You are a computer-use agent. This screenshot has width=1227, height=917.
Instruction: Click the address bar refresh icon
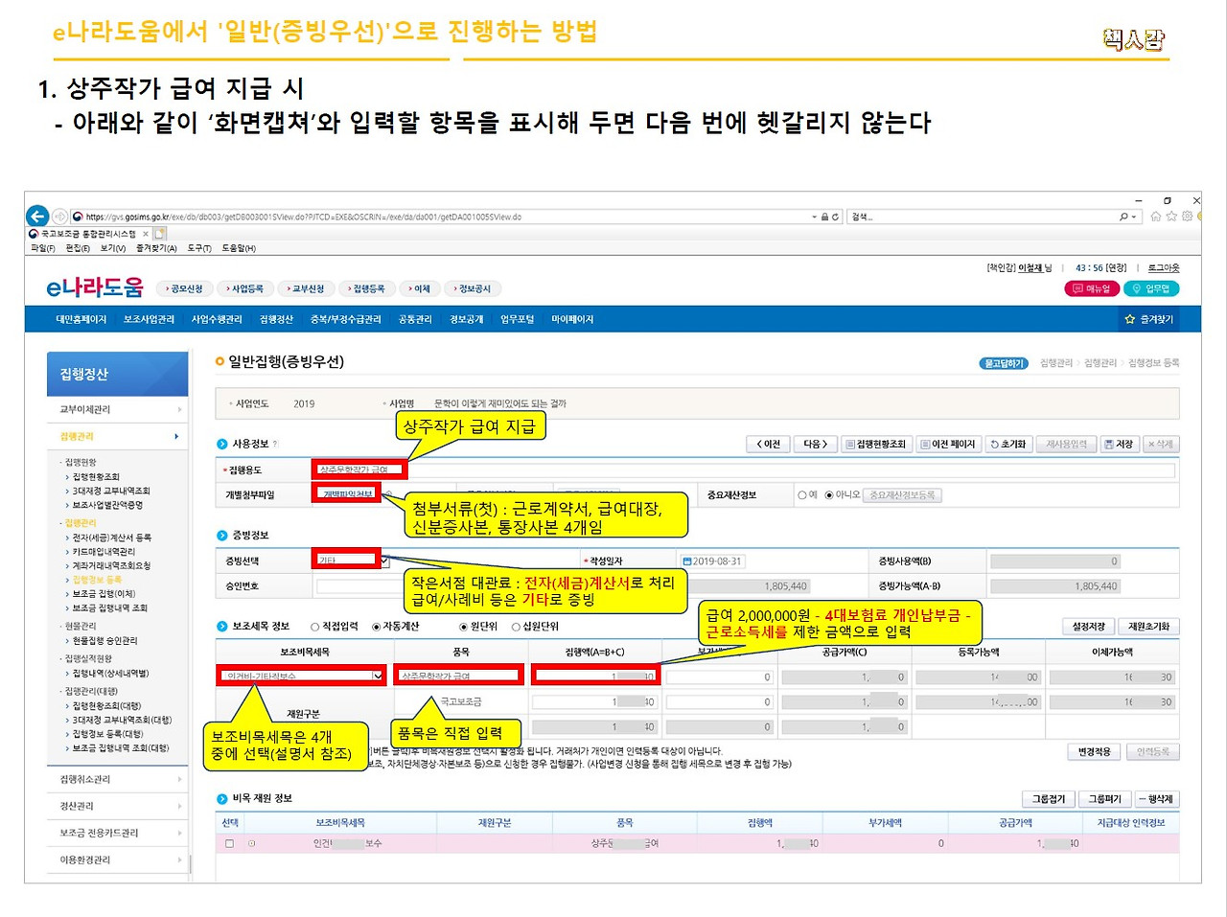[x=836, y=217]
